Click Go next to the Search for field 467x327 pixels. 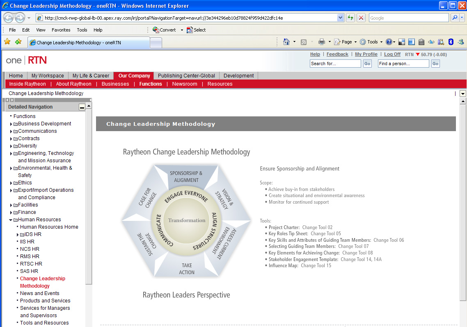click(367, 64)
